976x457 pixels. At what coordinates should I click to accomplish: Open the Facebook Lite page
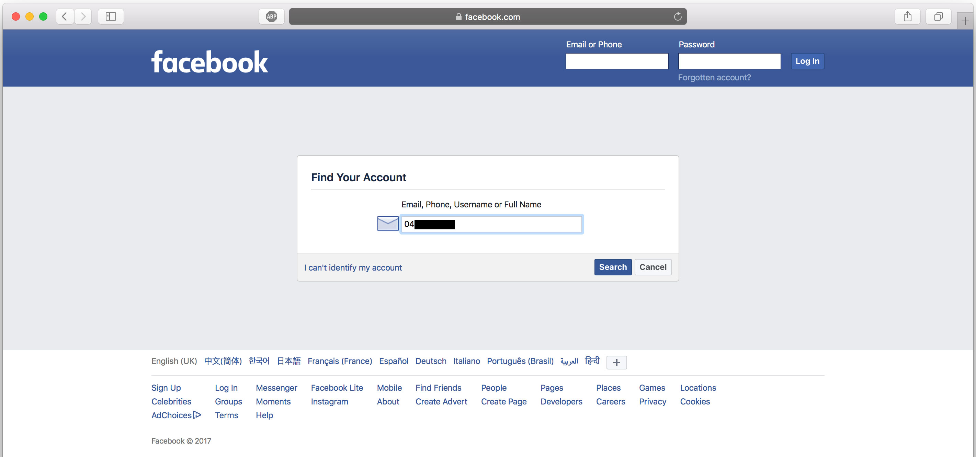pos(337,388)
